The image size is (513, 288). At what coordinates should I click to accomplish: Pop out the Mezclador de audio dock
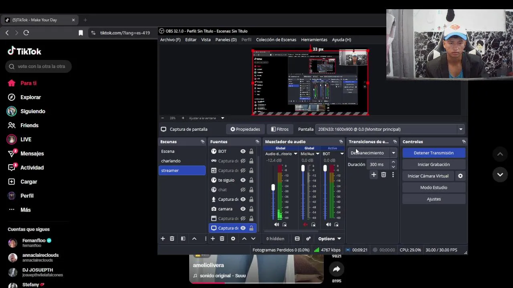point(341,142)
